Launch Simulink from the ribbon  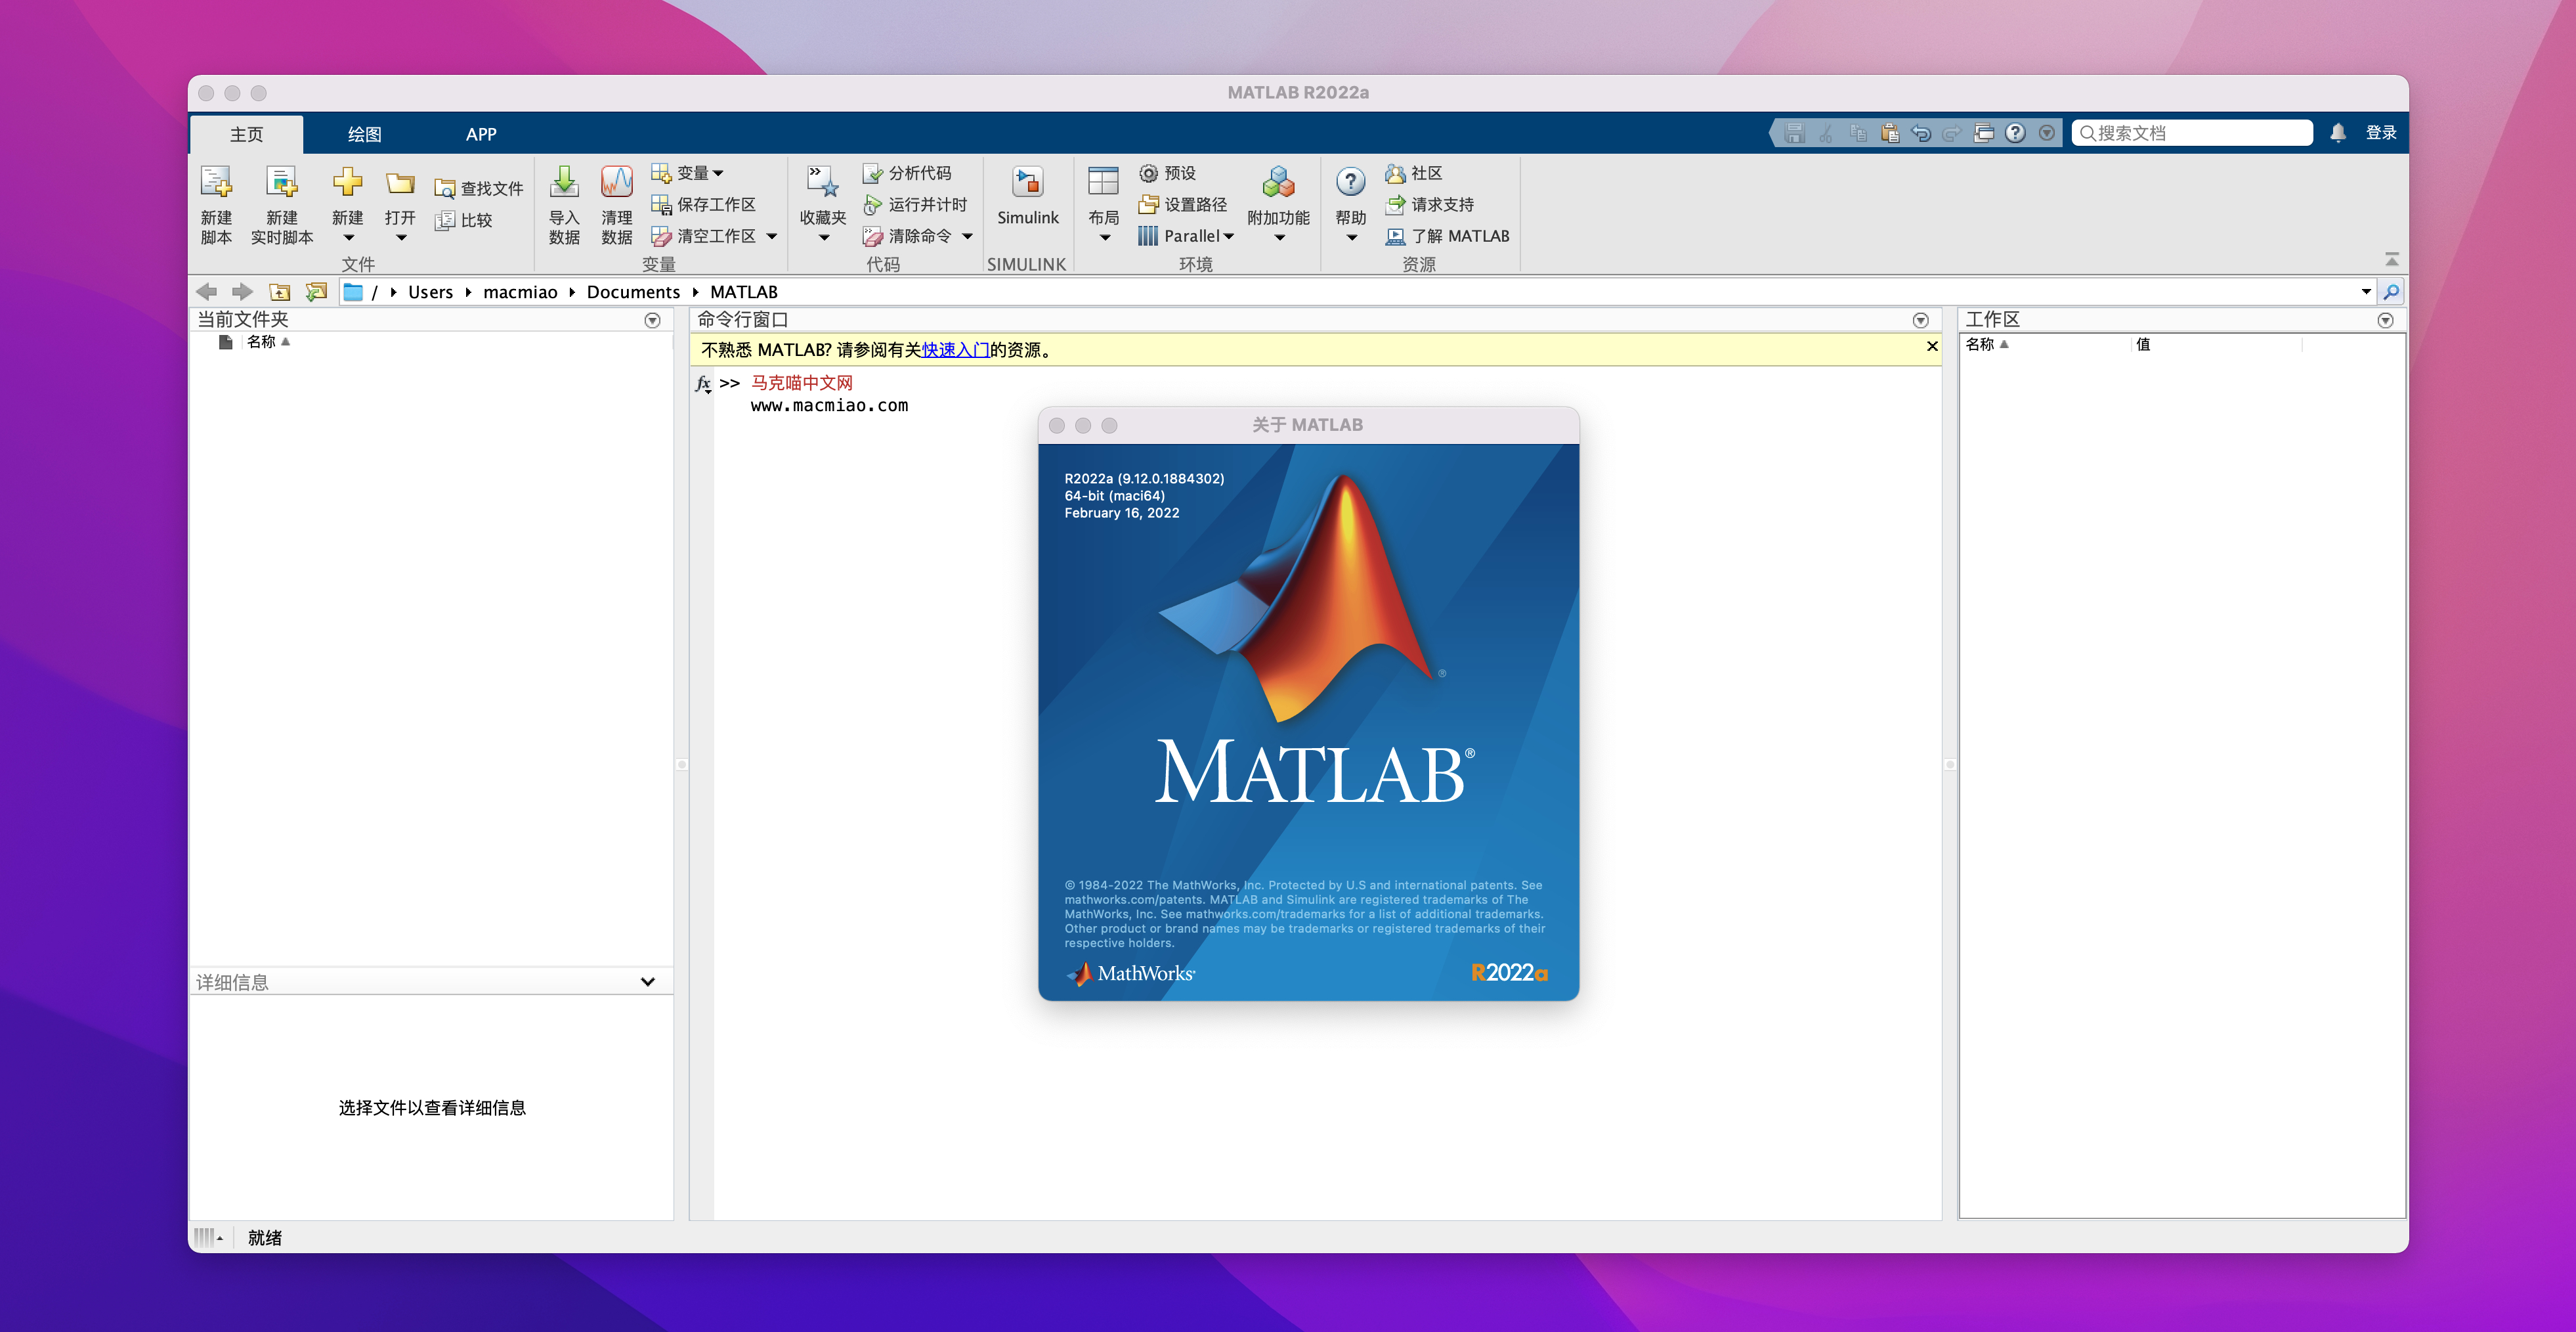click(x=1027, y=196)
